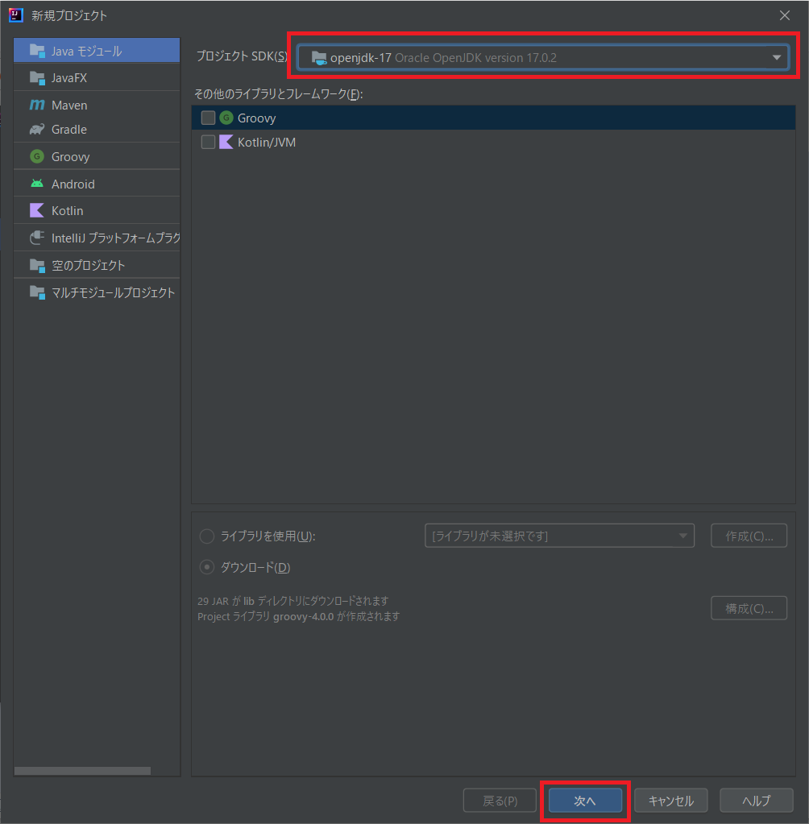This screenshot has height=824, width=809.
Task: Pick Android project type
Action: (x=97, y=184)
